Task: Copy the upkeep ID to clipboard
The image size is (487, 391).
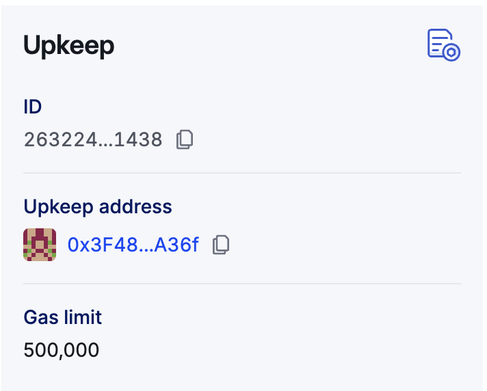Action: (185, 139)
